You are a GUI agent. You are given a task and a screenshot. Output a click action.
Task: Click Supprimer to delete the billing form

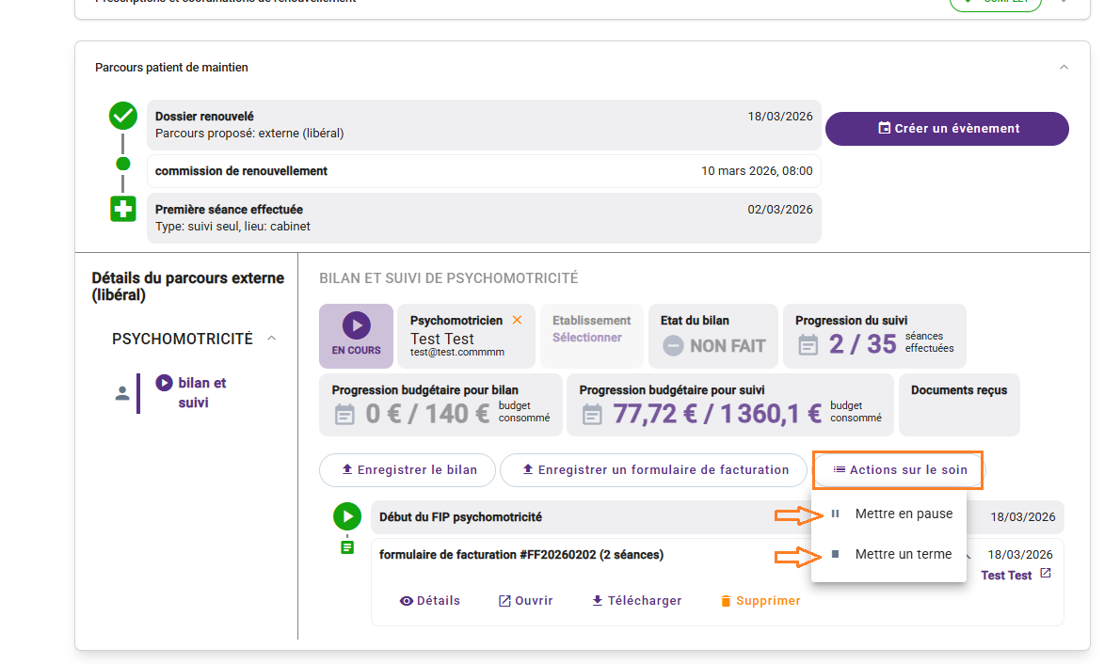(x=760, y=601)
